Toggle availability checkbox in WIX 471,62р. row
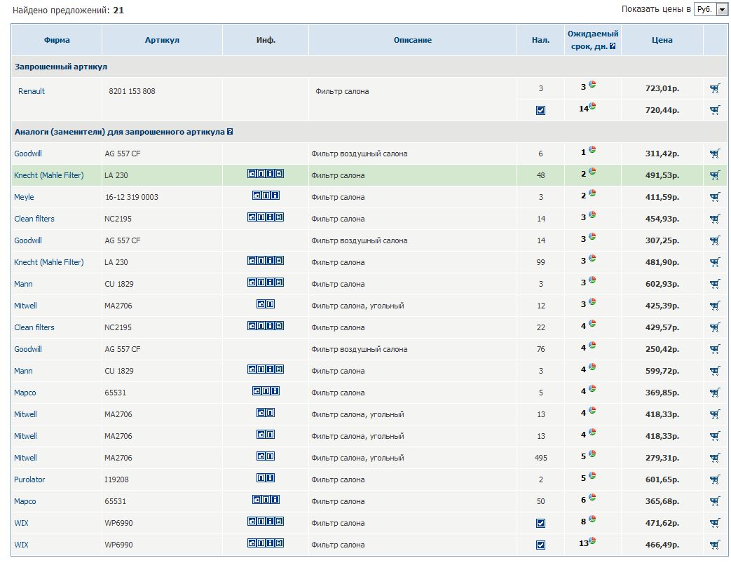731x565 pixels. pos(541,524)
